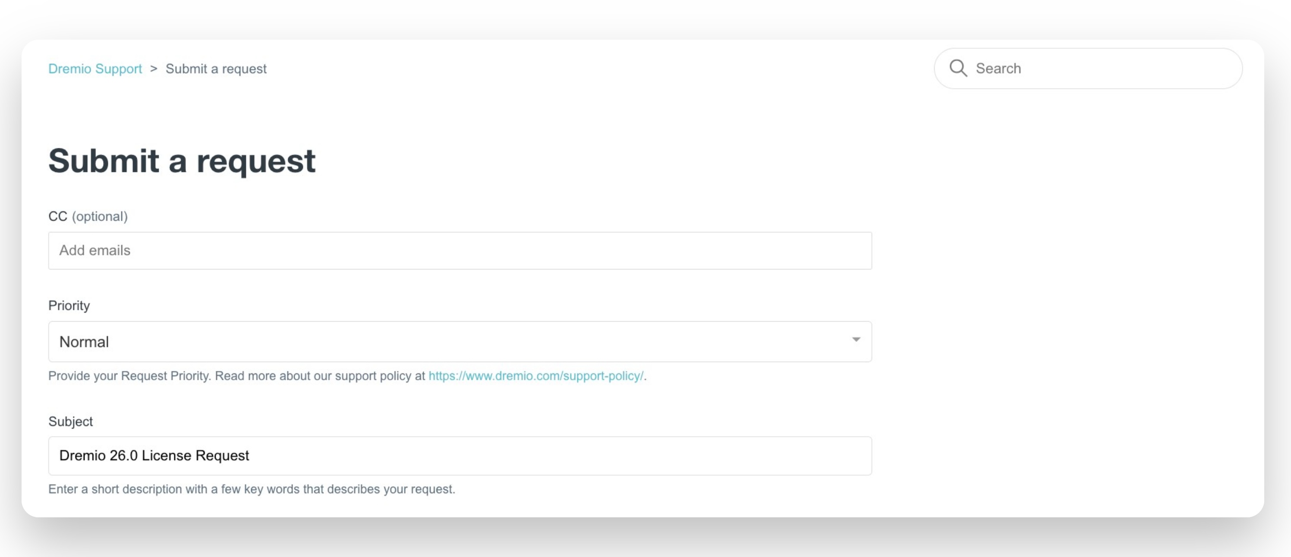The height and width of the screenshot is (557, 1291).
Task: Click the 'Enter a short description' hint text
Action: 252,489
